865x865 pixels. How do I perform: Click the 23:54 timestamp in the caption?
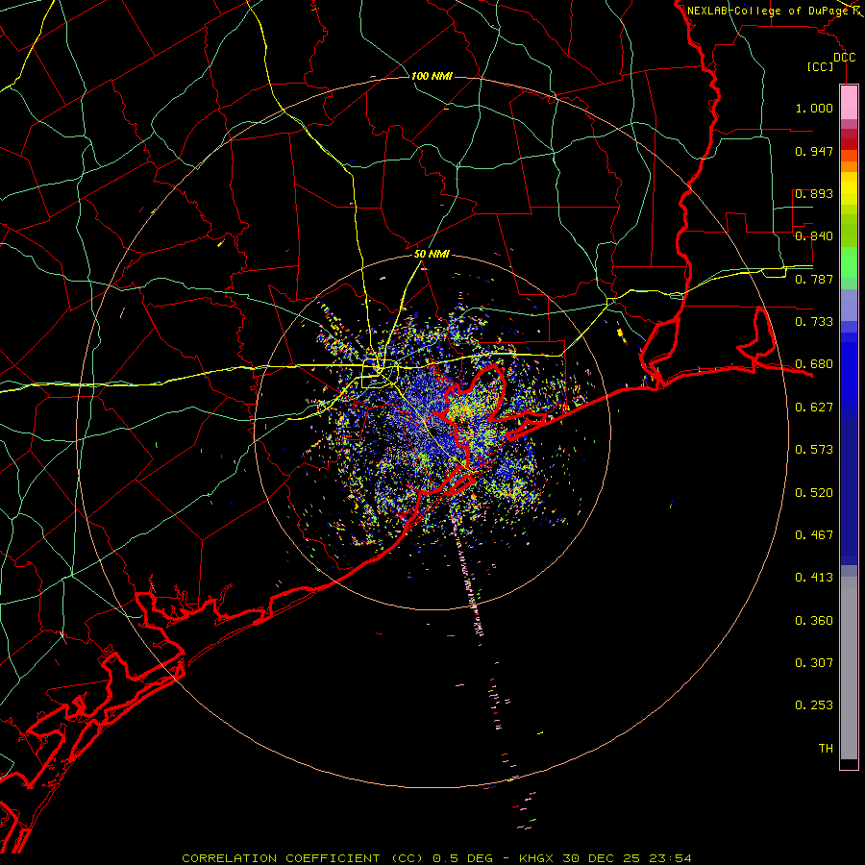tap(672, 858)
